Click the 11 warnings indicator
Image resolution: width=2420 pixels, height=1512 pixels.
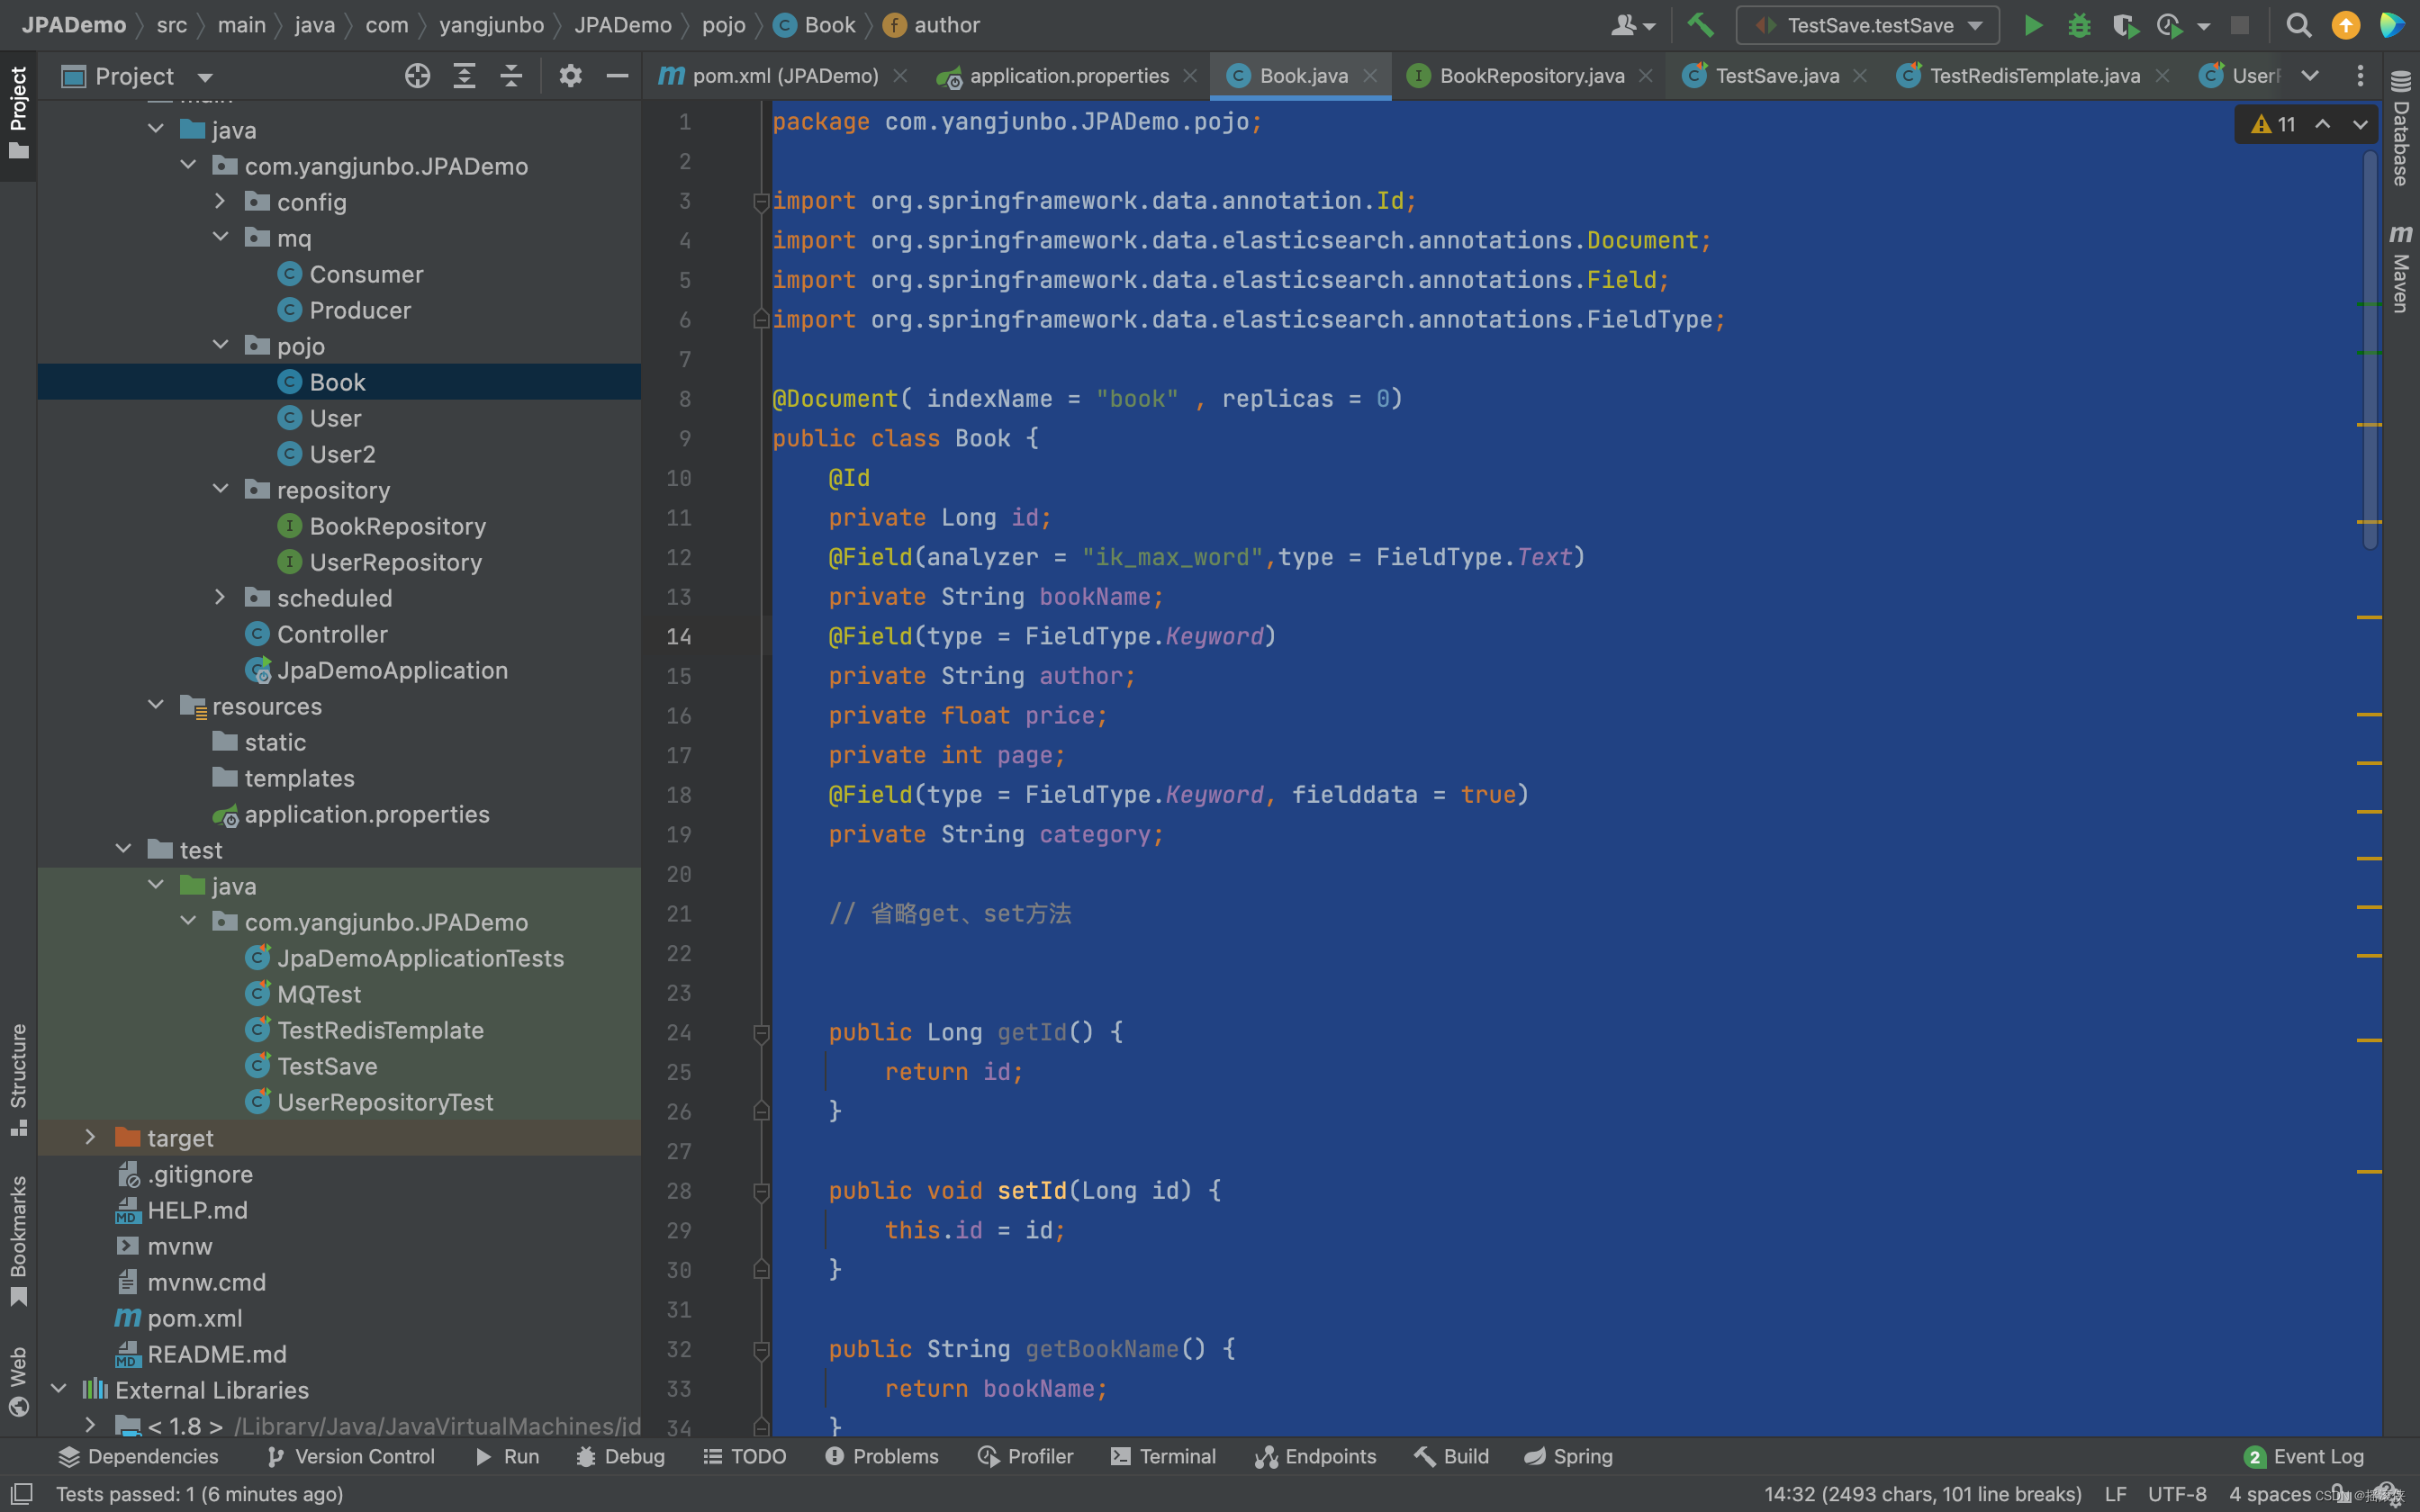point(2274,124)
